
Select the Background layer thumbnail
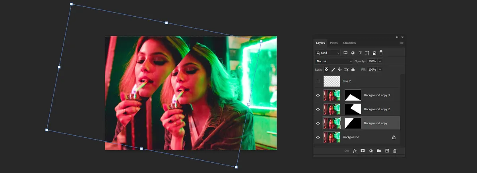332,137
